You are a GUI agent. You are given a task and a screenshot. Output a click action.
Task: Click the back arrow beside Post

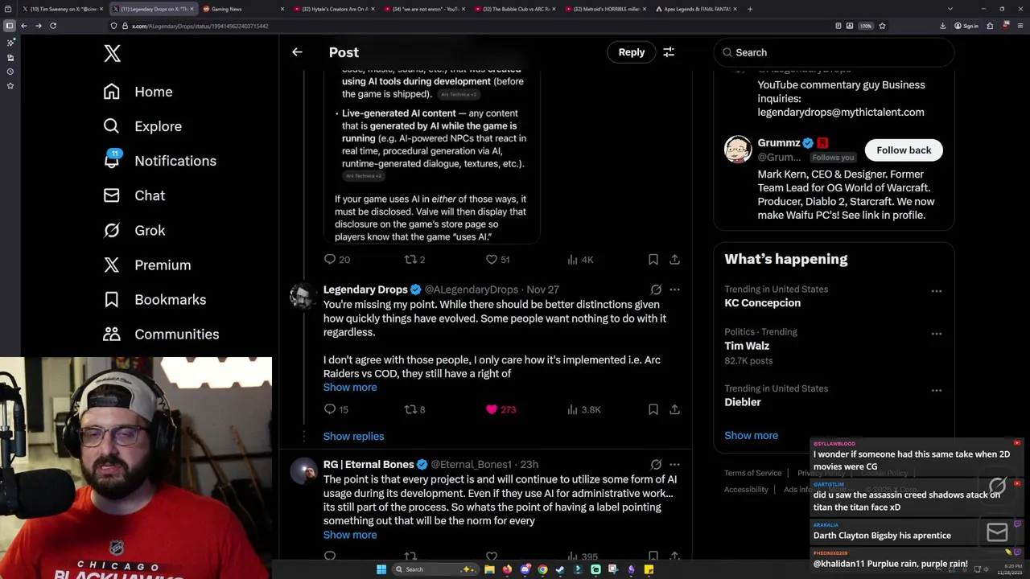297,52
